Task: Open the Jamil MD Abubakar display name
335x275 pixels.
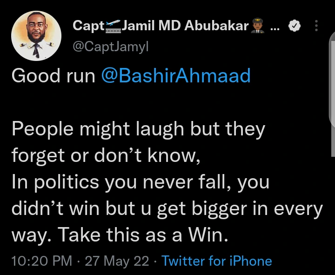Action: pos(185,26)
